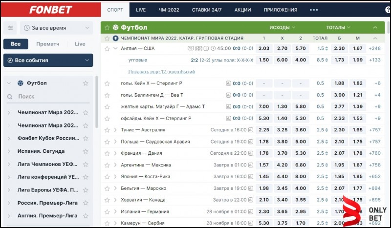Click the trophy icon beside Чемпионат Мира 2022
391x228 pixels.
click(115, 39)
